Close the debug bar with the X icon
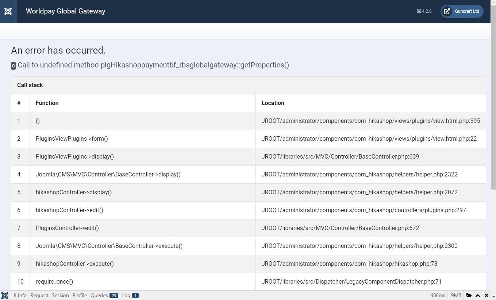The width and height of the screenshot is (496, 300). tap(487, 295)
